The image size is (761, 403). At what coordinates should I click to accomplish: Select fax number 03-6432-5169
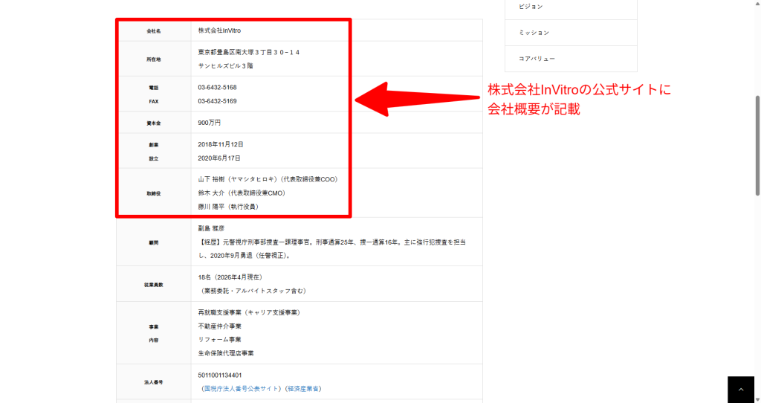pos(217,101)
